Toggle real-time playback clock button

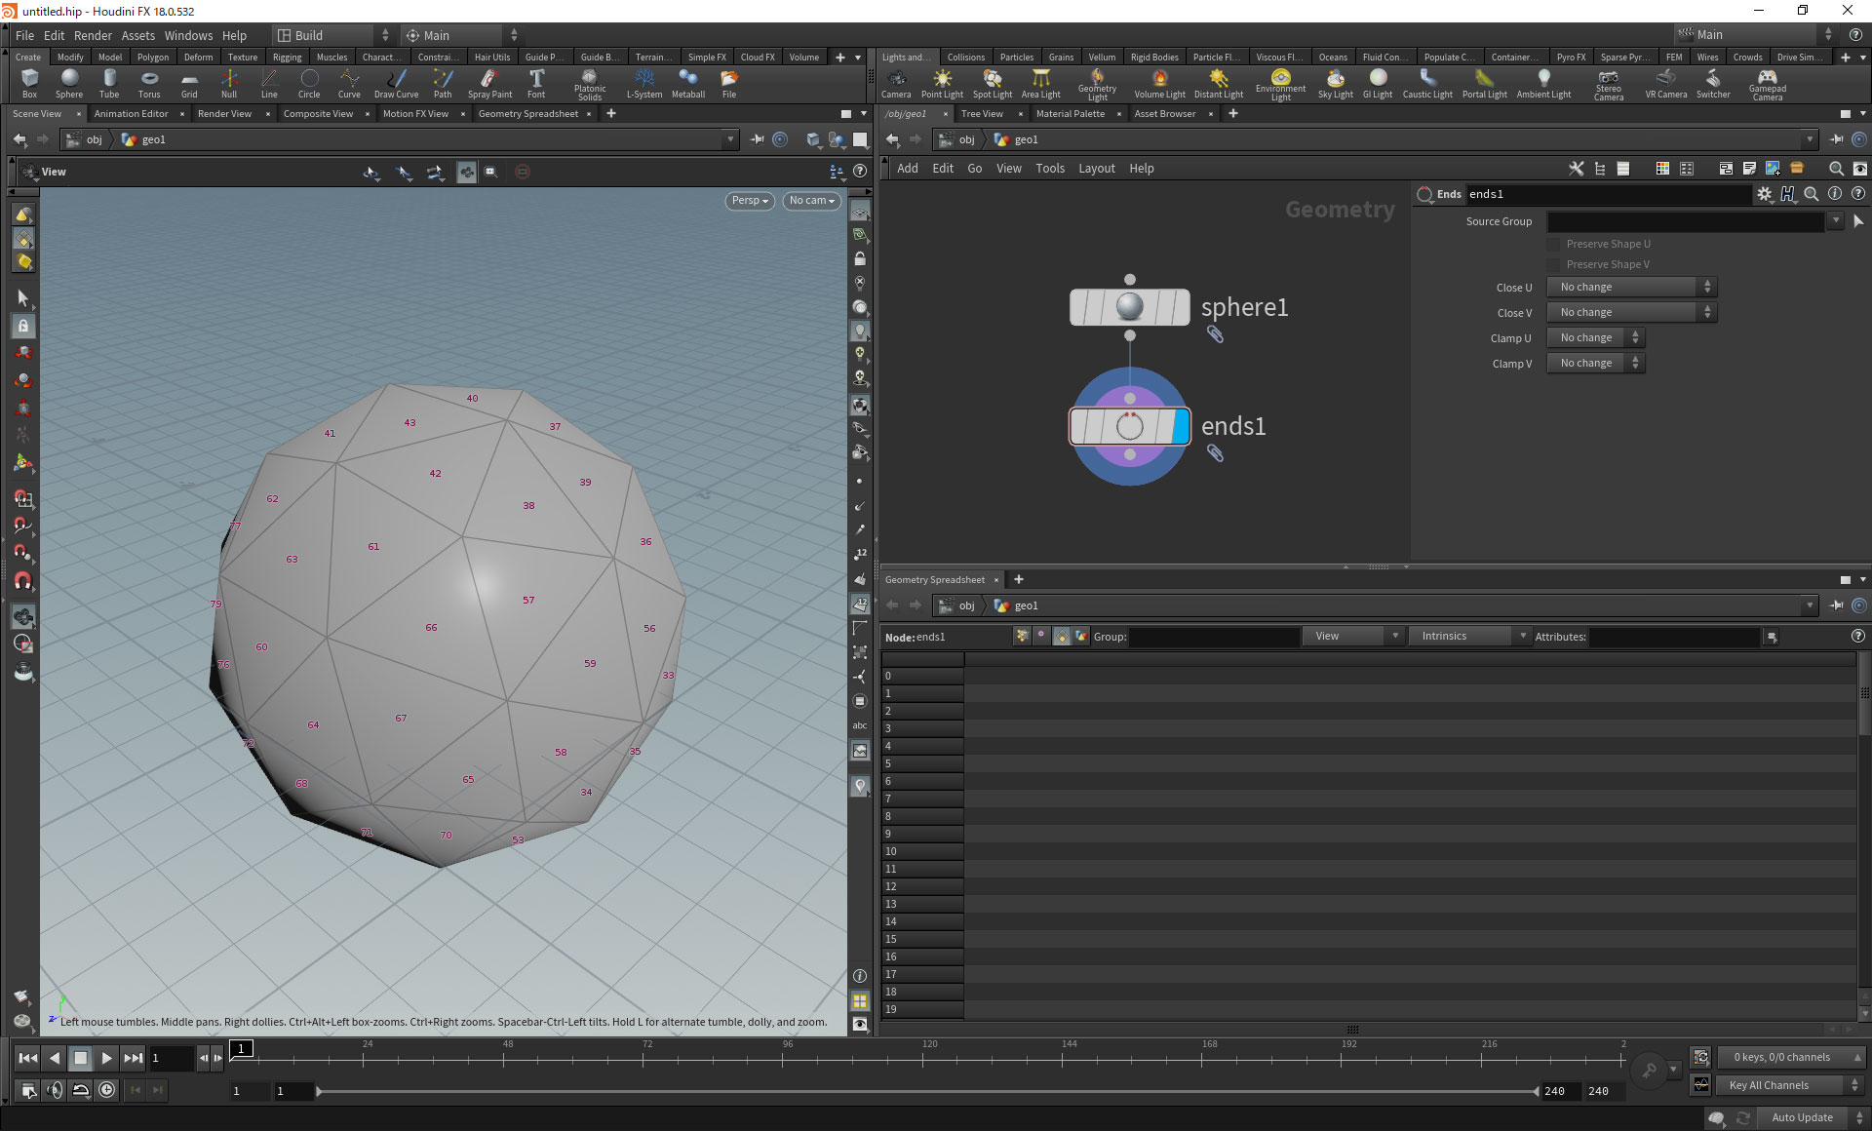(x=107, y=1090)
